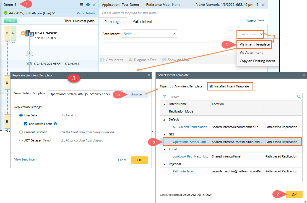Screen dimensions: 307x203
Task: Click the info icon next to Use Active Cache
Action: [x=55, y=124]
